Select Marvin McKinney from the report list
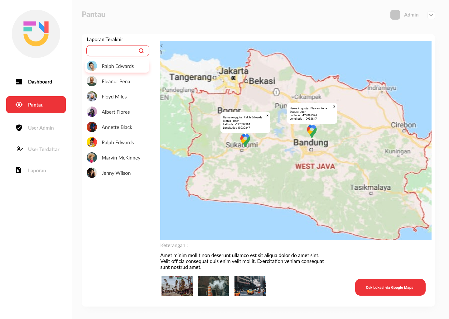The height and width of the screenshot is (319, 449). coord(121,158)
